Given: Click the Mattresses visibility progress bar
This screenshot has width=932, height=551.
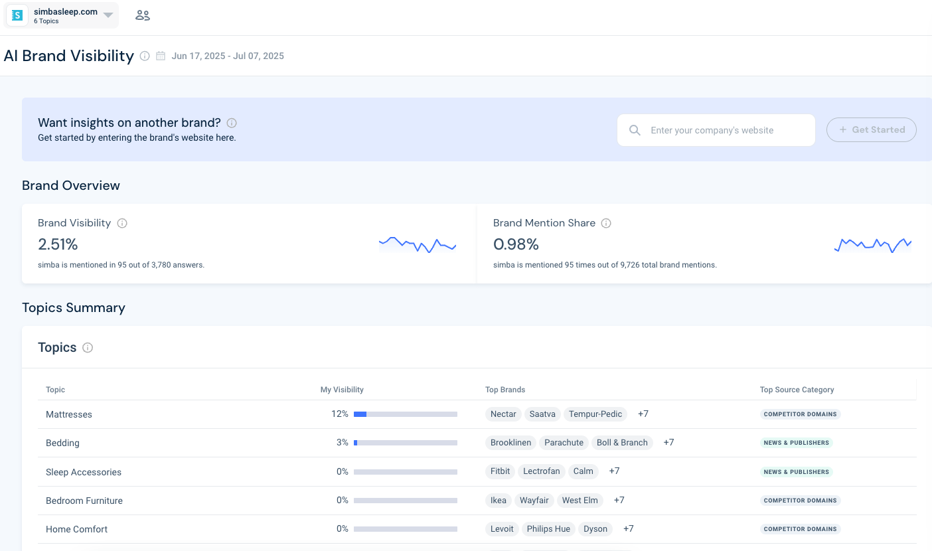Looking at the screenshot, I should click(x=405, y=414).
